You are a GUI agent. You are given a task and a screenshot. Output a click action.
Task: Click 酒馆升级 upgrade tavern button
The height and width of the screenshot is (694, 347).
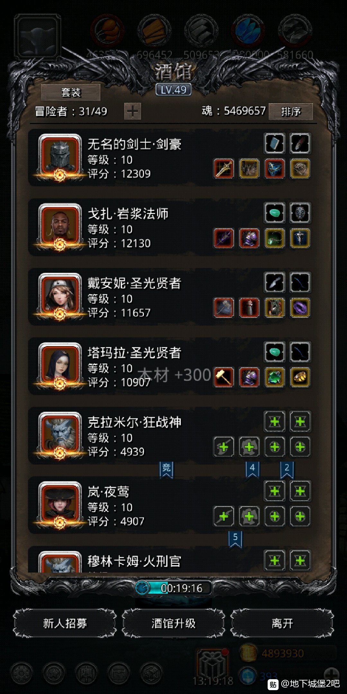[x=173, y=623]
